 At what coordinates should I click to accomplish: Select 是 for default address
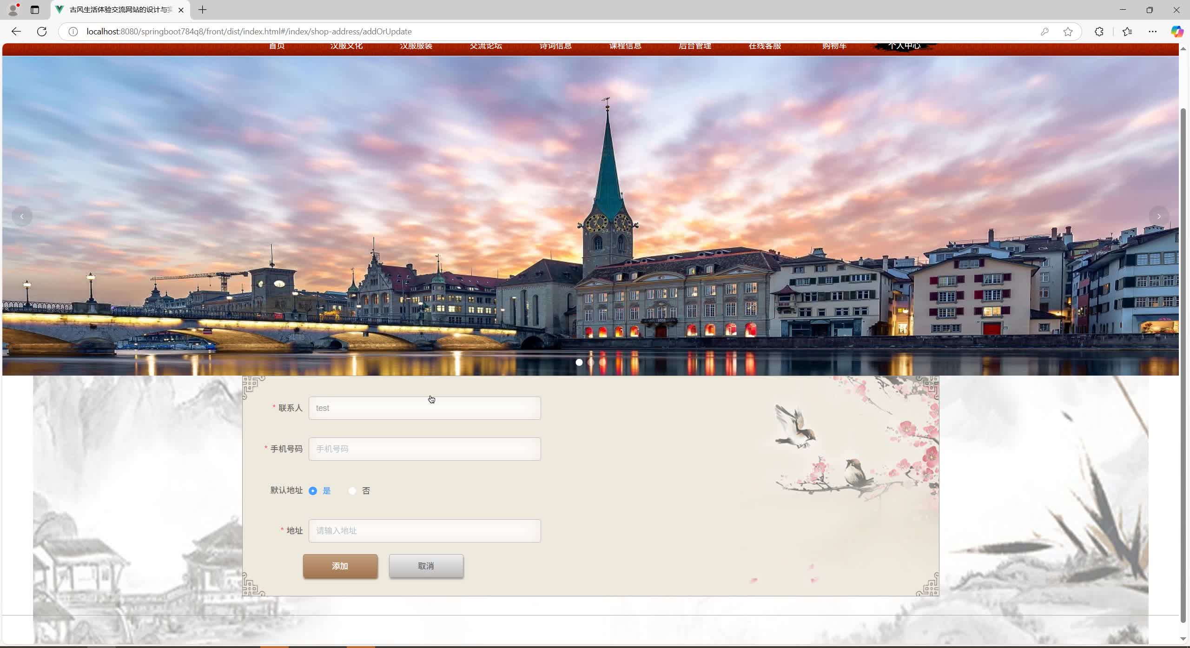(313, 491)
